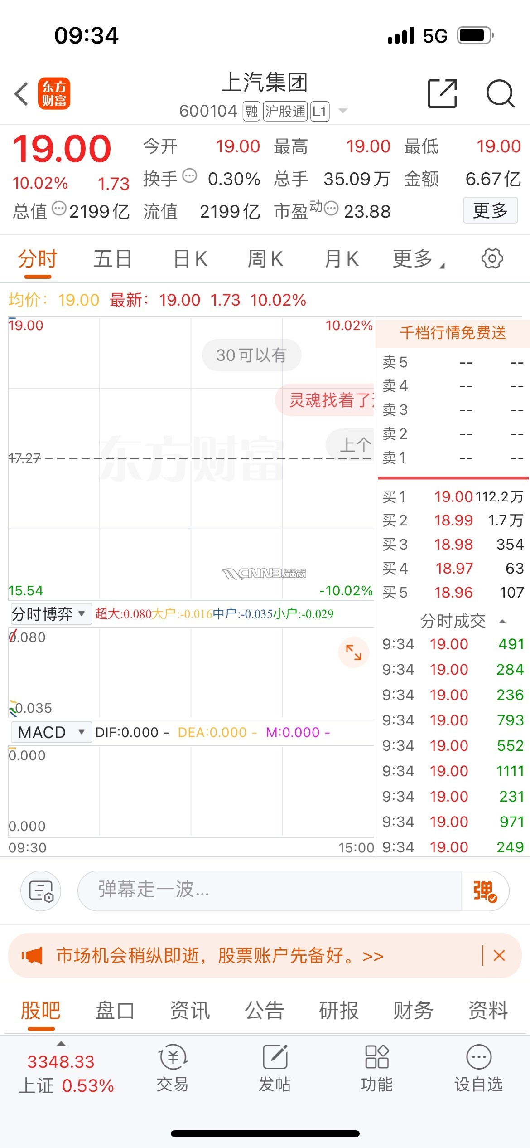Open the search magnifier icon
Screen dimensions: 530x1148
pyautogui.click(x=500, y=93)
